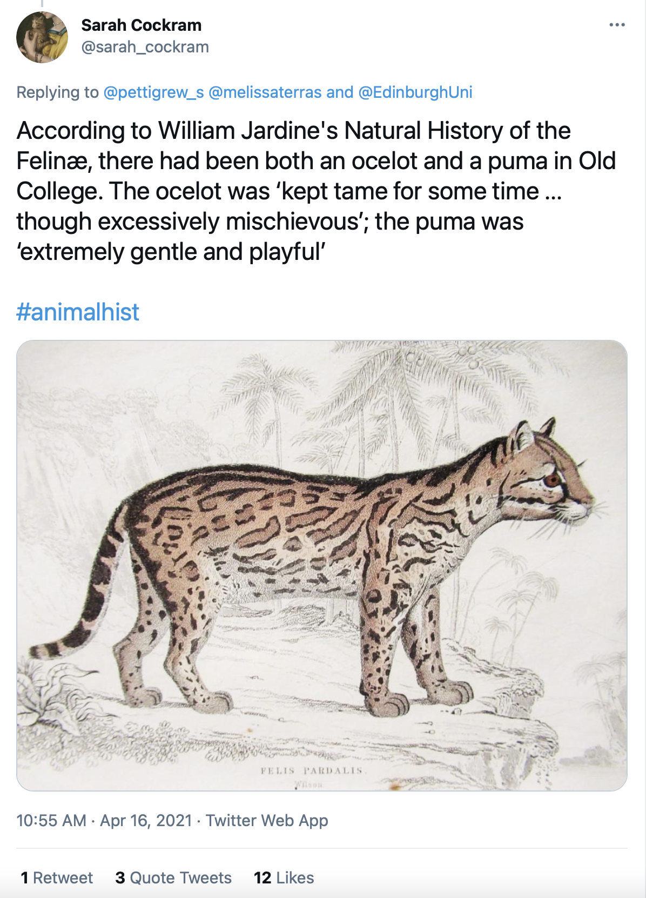Click the Apr 16, 2021 date
The width and height of the screenshot is (646, 898).
coord(146,820)
